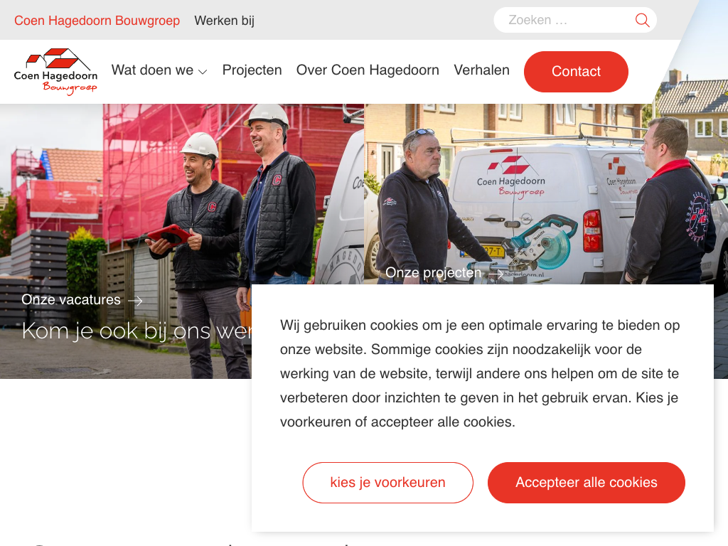Open the Verhalen menu item
The height and width of the screenshot is (546, 728).
[x=481, y=70]
